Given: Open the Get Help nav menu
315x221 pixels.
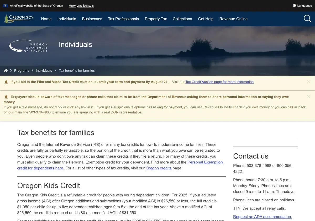Looking at the screenshot, I should 206,19.
